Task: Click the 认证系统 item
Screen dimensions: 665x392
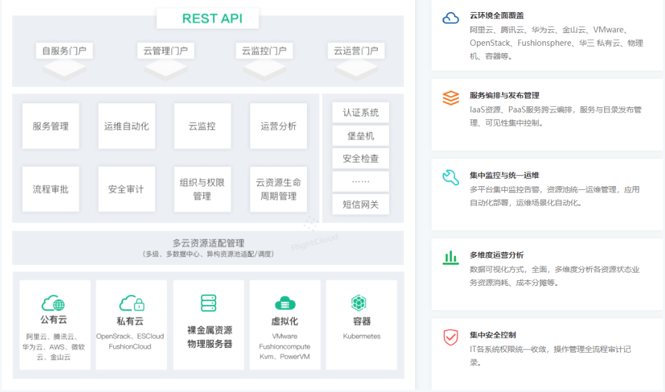Action: 360,112
